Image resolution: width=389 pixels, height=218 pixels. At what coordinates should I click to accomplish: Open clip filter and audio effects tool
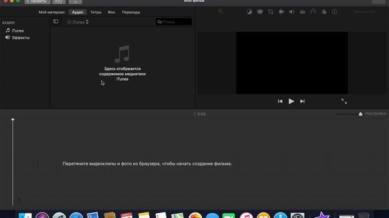coord(324,12)
